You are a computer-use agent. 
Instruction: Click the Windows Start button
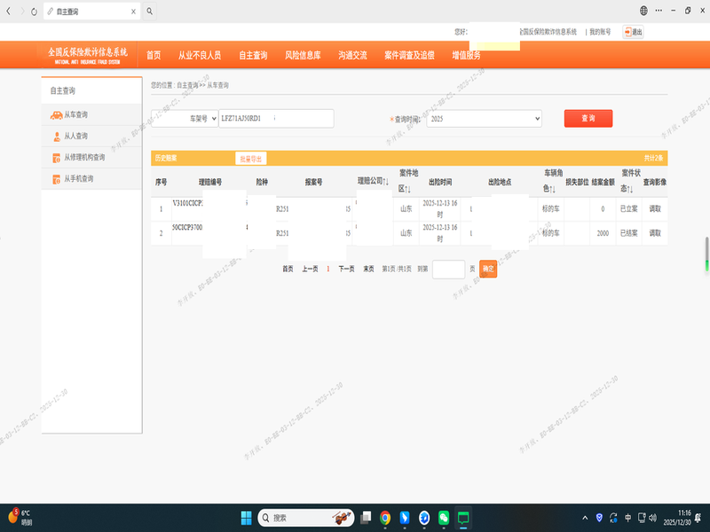(247, 517)
